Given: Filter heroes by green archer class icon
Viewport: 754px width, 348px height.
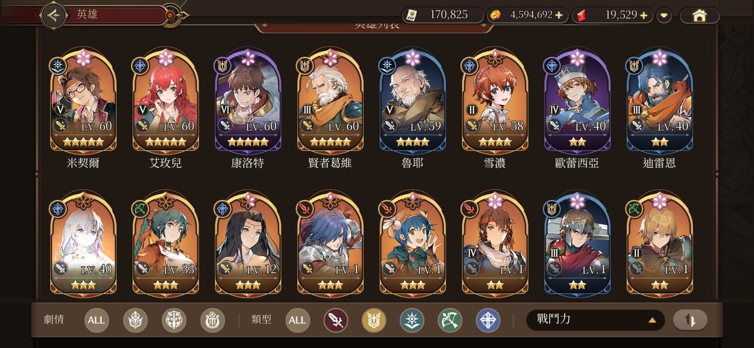Looking at the screenshot, I should click(450, 320).
